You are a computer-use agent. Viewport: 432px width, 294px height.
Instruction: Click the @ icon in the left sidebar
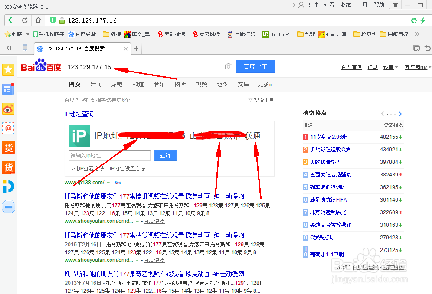pos(8,128)
